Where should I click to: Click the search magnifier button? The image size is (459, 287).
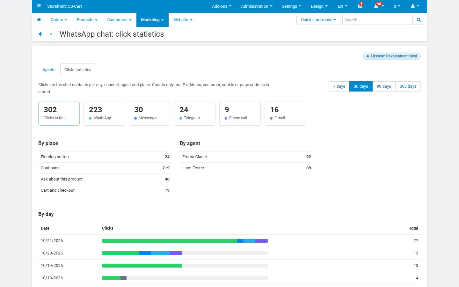pos(419,20)
